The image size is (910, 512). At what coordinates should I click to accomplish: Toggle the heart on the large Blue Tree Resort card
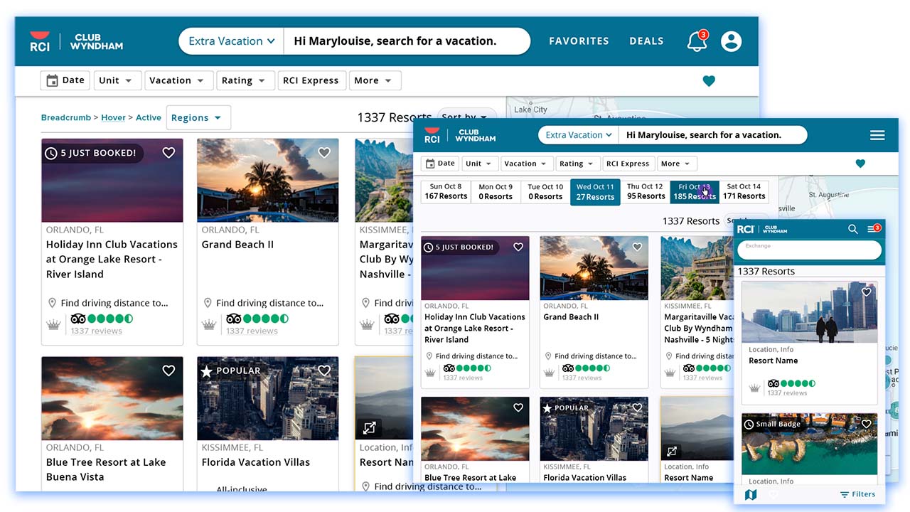(168, 370)
